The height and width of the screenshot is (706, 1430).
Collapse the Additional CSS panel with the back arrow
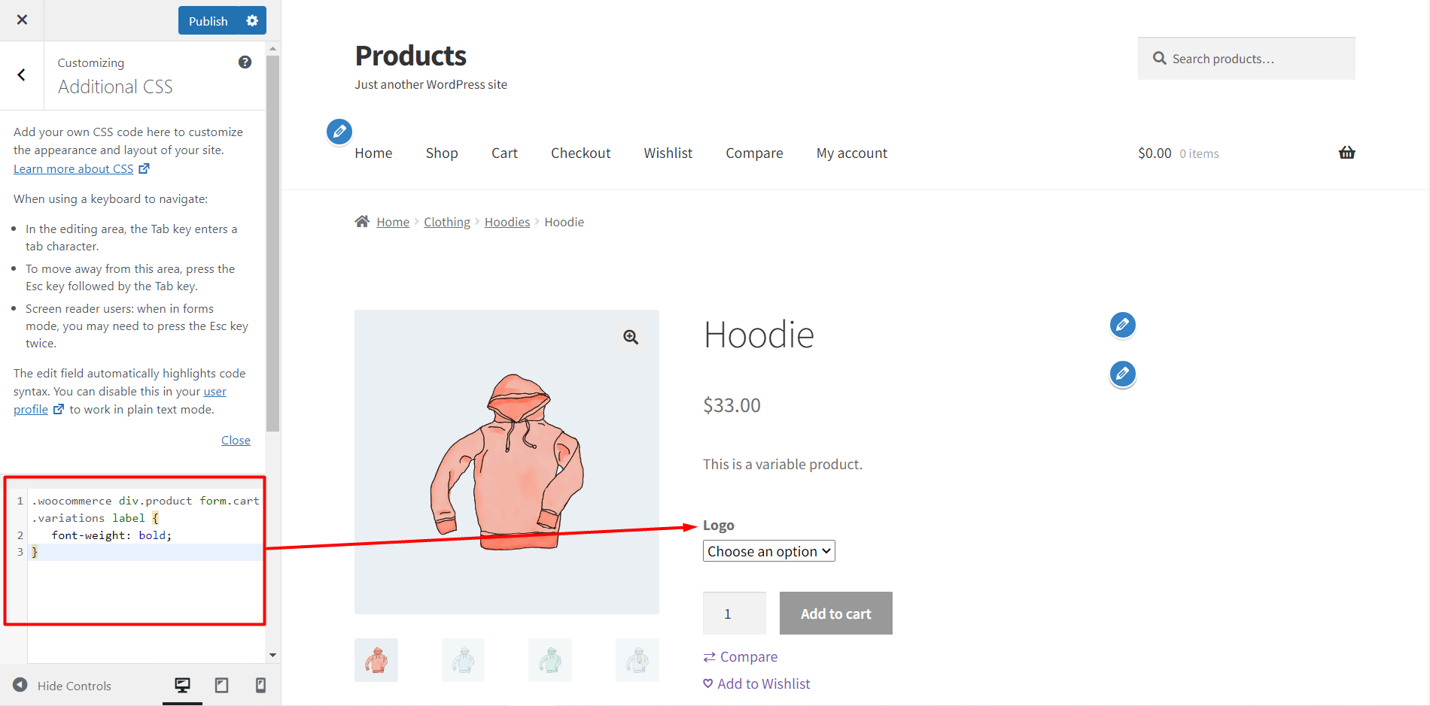[x=21, y=75]
